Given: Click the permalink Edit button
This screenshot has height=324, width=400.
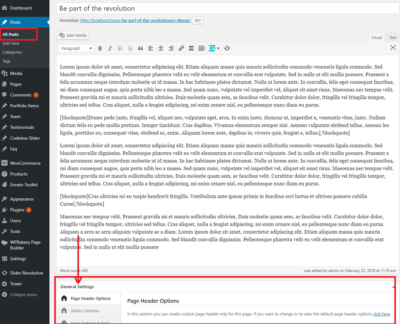Looking at the screenshot, I should [198, 20].
